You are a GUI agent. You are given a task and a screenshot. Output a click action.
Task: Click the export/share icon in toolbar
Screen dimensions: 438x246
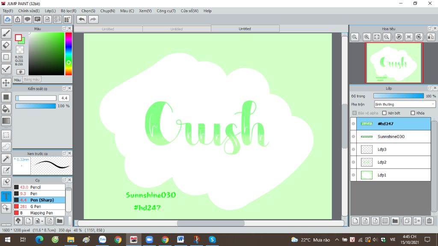pyautogui.click(x=18, y=19)
